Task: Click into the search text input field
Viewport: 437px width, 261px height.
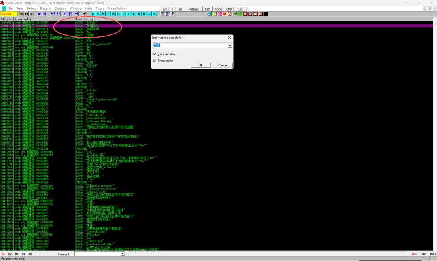Action: 190,45
